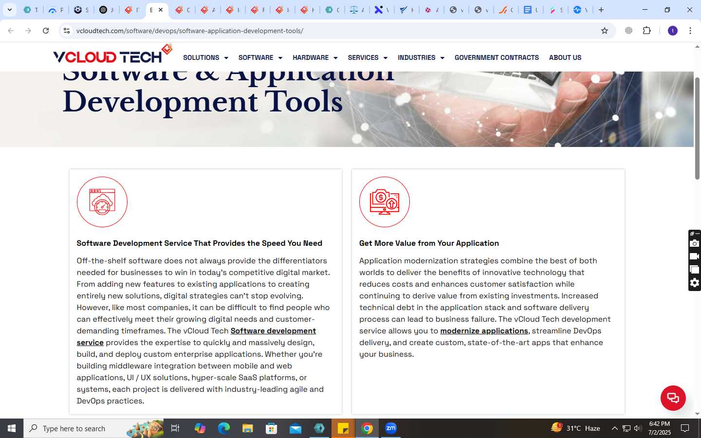Bookmark this page with the star icon
Screen dimensions: 701x438
605,31
